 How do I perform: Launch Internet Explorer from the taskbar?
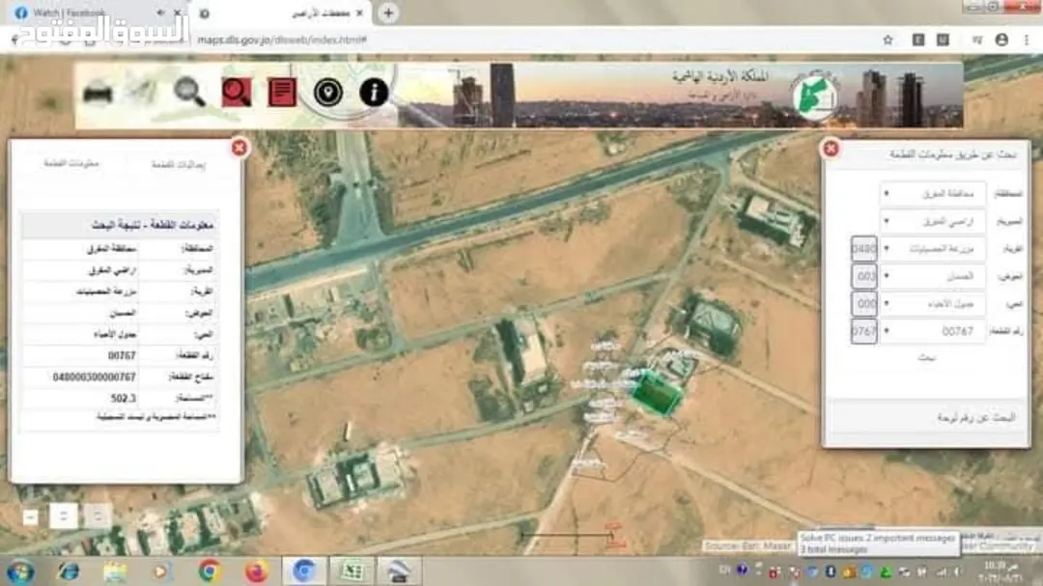click(69, 572)
